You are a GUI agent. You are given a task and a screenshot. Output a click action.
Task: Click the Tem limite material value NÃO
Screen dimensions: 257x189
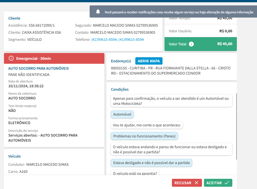[12, 111]
